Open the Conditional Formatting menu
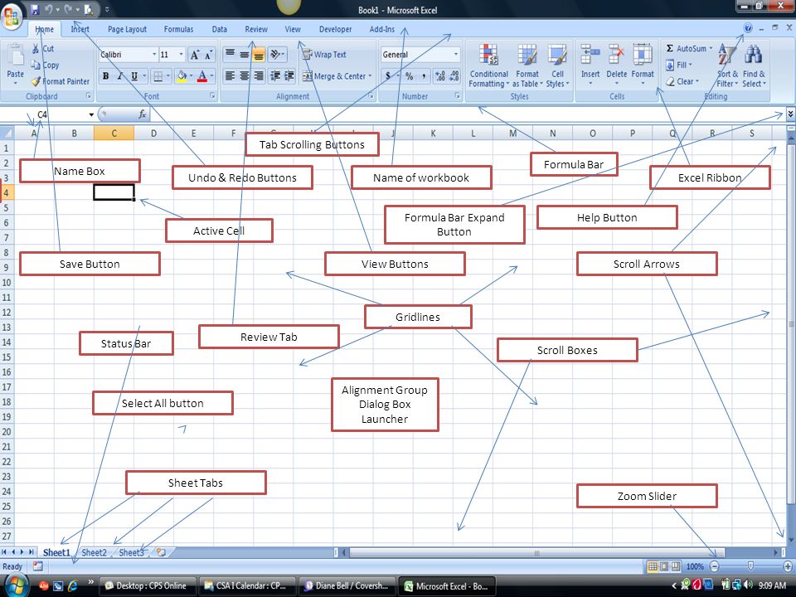The image size is (796, 597). (x=489, y=66)
